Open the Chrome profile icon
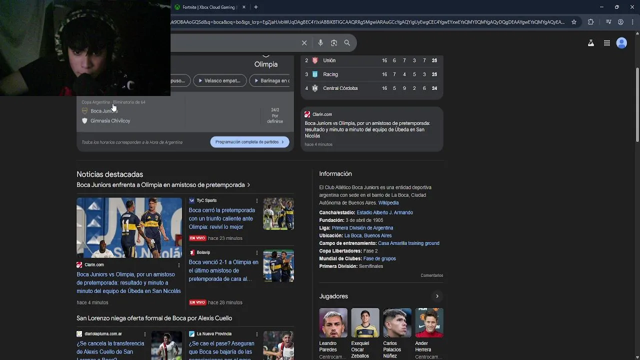 (620, 22)
